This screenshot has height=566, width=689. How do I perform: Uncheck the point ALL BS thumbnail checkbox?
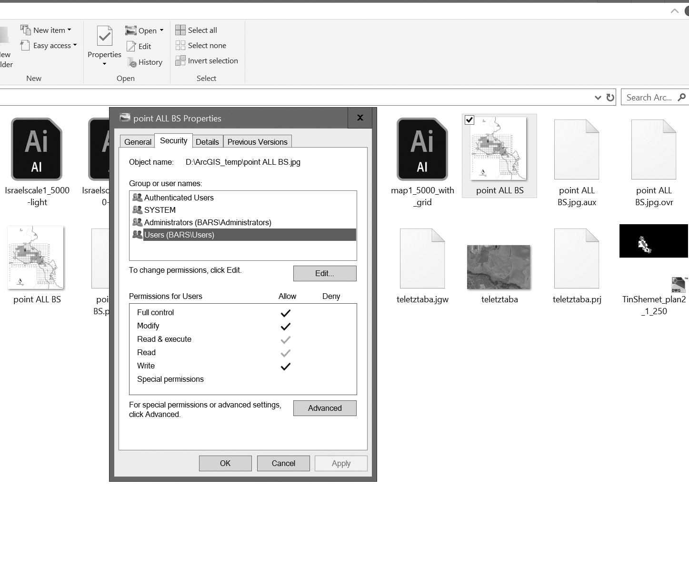click(469, 120)
